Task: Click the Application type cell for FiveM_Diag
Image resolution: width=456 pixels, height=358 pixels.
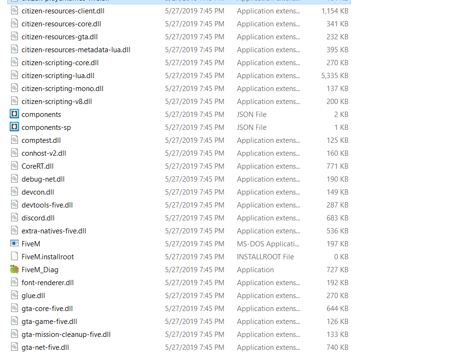Action: pyautogui.click(x=256, y=270)
